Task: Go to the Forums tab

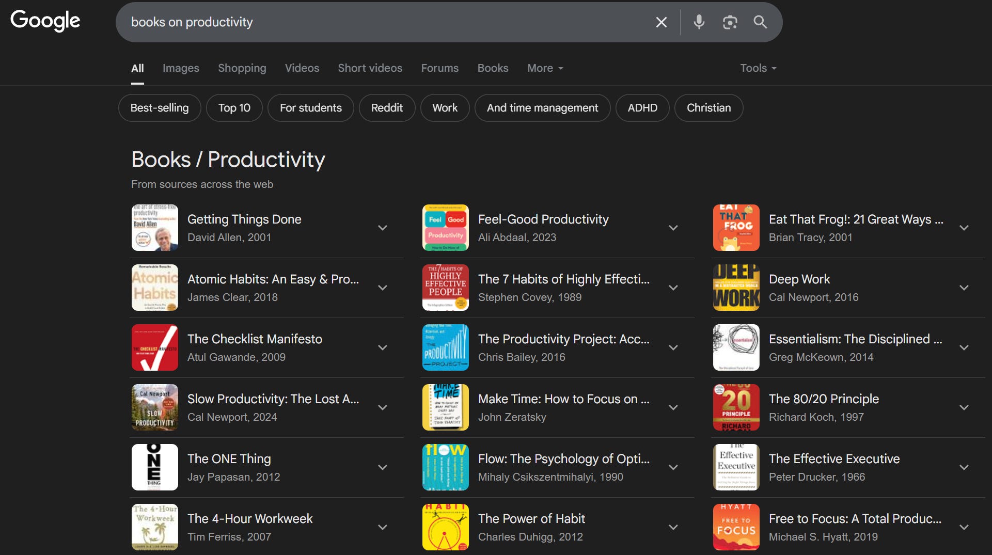Action: tap(440, 68)
